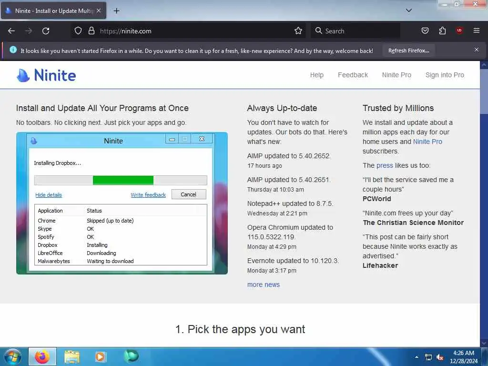Screen dimensions: 488x366
Task: Click the "Trusted by Millions" heading
Action: [x=398, y=108]
